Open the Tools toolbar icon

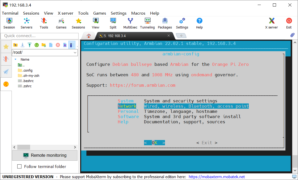tap(44, 23)
